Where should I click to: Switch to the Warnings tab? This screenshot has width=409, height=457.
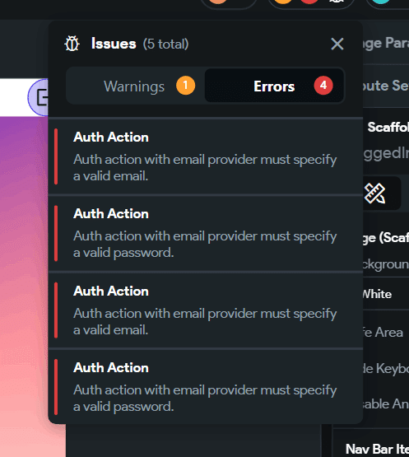pyautogui.click(x=136, y=86)
